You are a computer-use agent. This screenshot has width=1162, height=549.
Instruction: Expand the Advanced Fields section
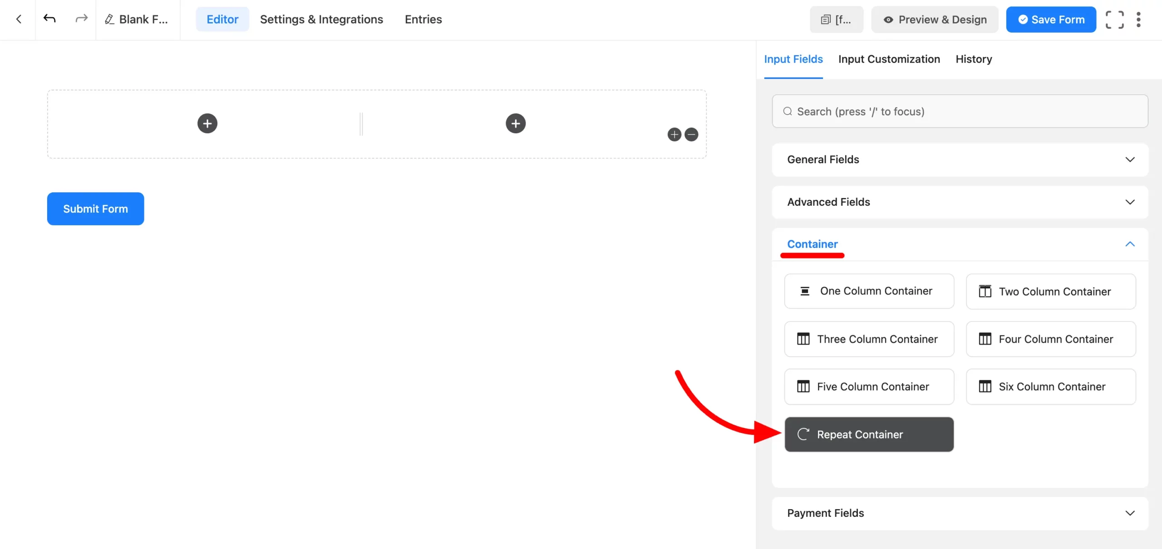click(960, 202)
